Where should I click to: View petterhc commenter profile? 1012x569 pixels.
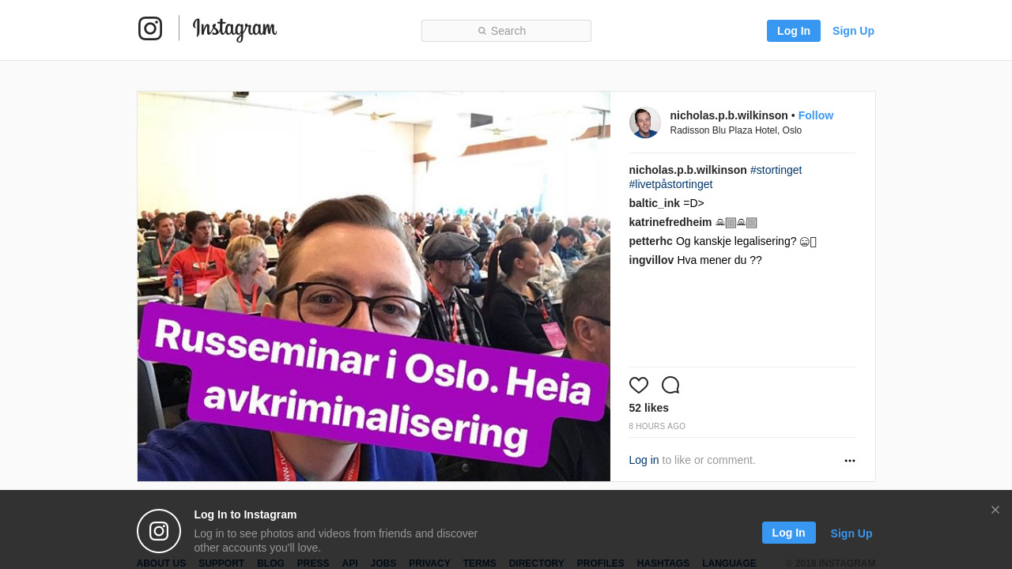[651, 241]
